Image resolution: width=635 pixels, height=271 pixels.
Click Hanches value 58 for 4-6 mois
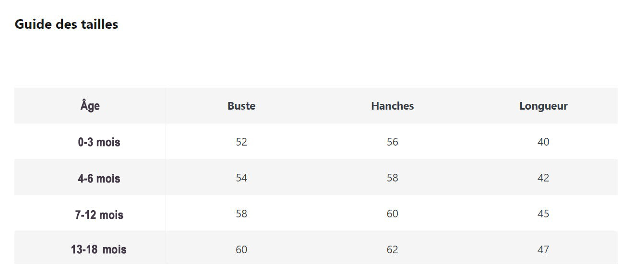point(392,178)
